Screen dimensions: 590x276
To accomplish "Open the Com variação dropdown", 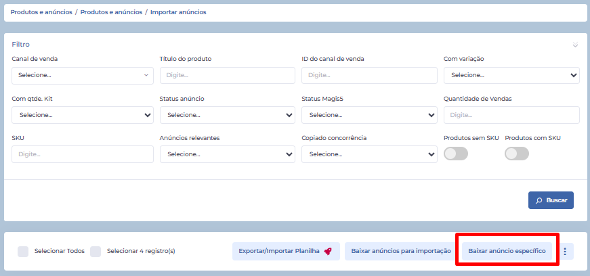I will (x=511, y=75).
